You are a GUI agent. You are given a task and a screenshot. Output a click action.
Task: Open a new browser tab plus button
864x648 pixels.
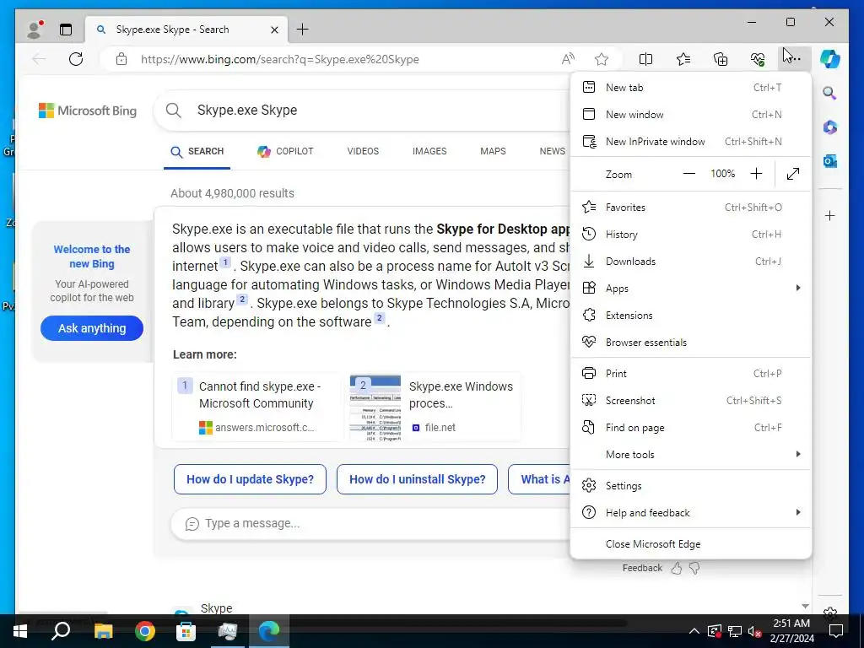click(303, 30)
